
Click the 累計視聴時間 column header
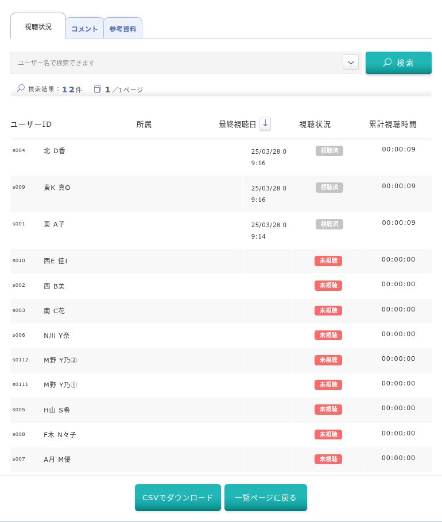click(393, 124)
